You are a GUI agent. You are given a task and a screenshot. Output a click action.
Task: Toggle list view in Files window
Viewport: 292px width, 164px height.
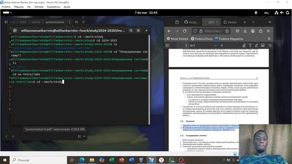point(79,137)
